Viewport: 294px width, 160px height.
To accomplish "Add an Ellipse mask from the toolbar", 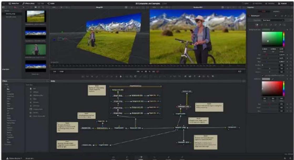I will point(155,76).
